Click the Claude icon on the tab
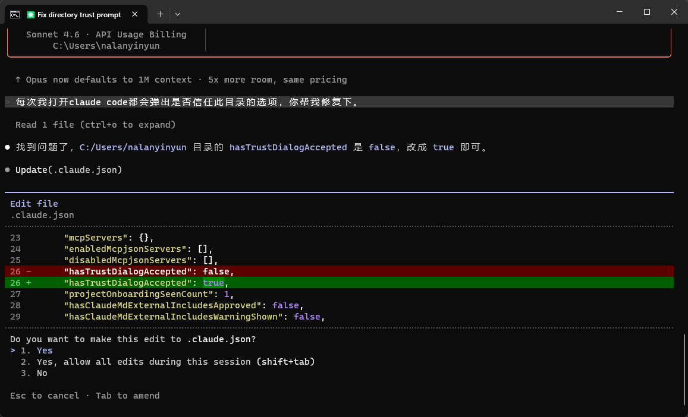This screenshot has height=417, width=688. click(31, 14)
